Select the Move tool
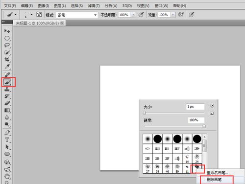This screenshot has height=184, width=245. (7, 31)
